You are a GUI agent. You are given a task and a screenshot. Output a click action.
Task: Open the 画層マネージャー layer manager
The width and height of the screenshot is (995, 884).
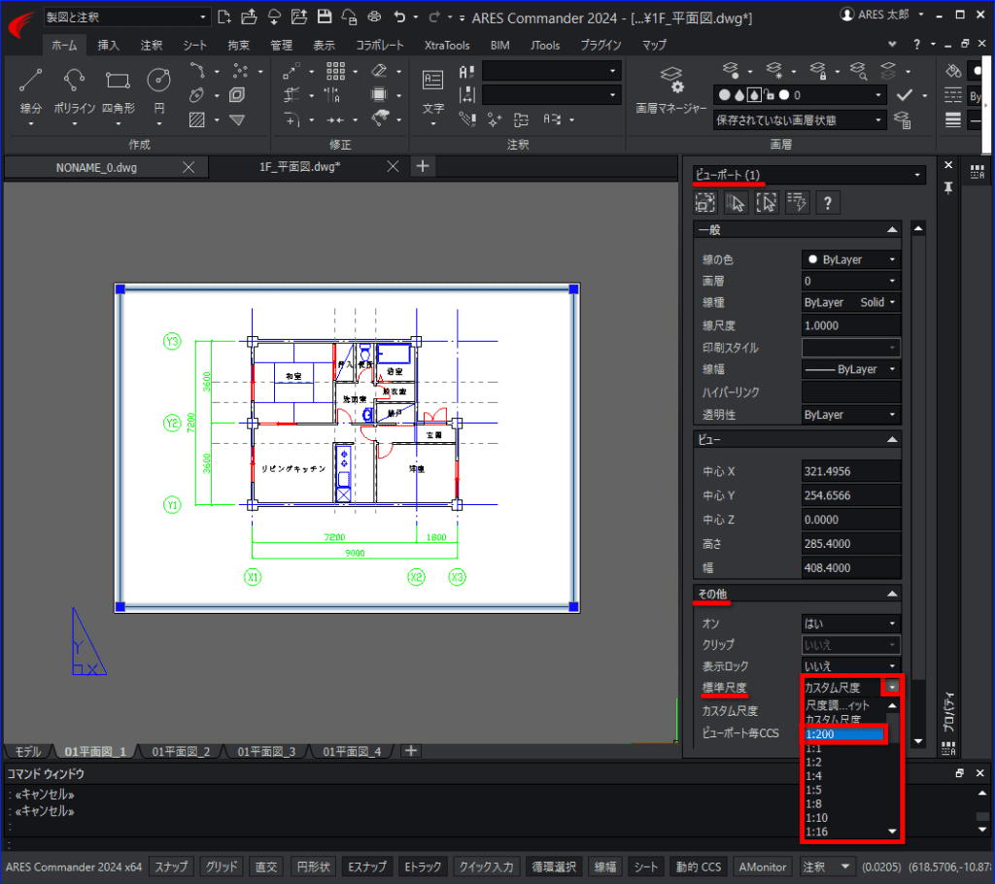(671, 90)
